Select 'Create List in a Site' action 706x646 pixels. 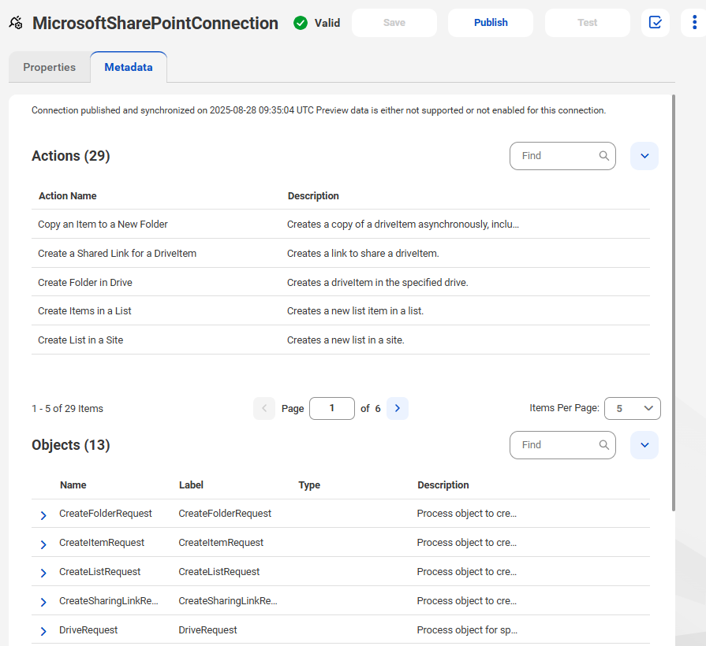click(80, 340)
